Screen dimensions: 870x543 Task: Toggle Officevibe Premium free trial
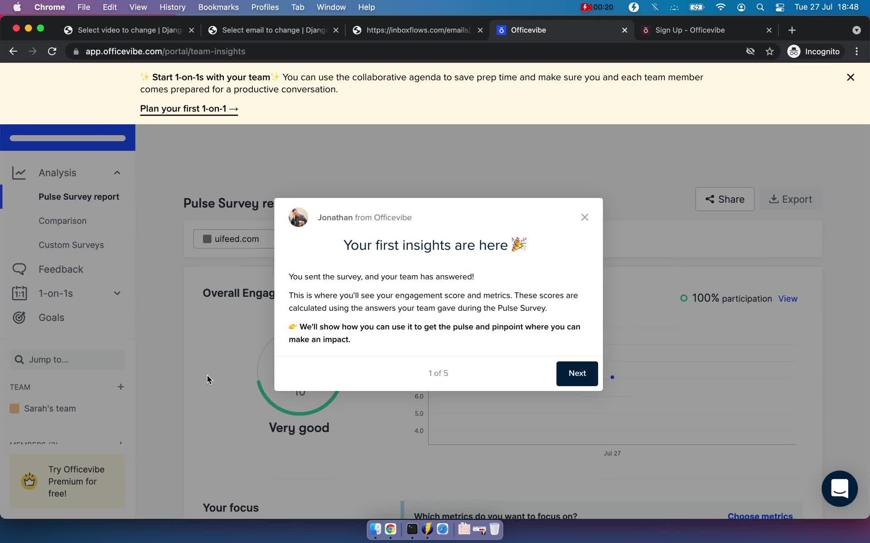(x=67, y=481)
